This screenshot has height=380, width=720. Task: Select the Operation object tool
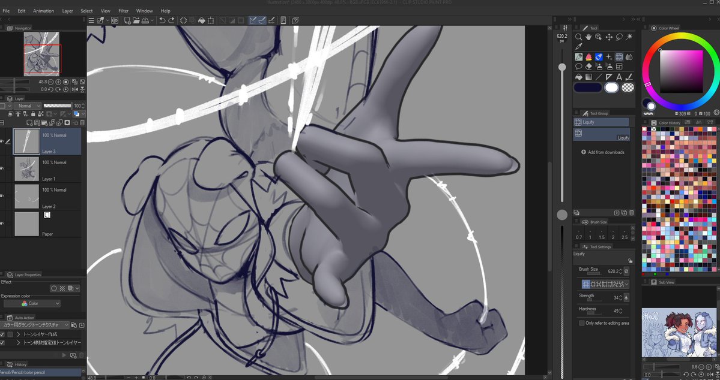click(x=599, y=37)
